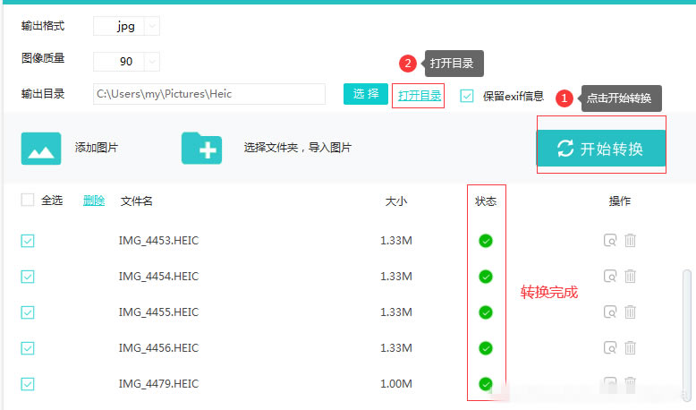
Task: Click the 选择 directory button
Action: (x=365, y=94)
